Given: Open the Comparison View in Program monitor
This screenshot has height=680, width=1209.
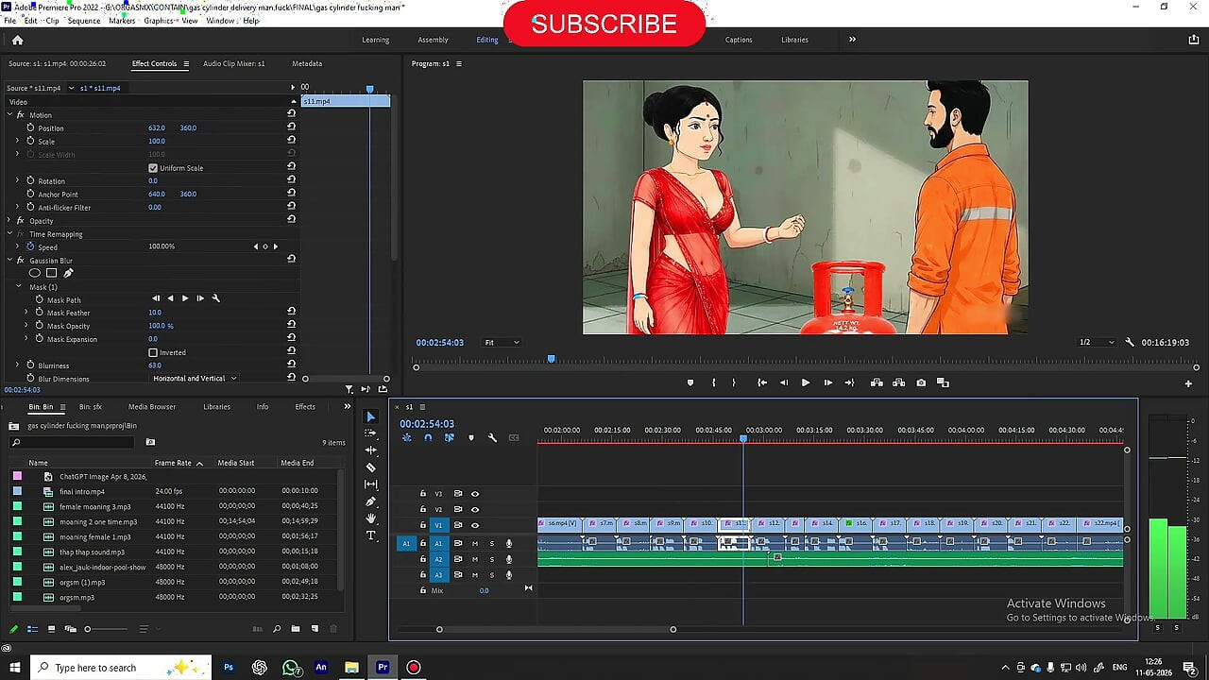Looking at the screenshot, I should [x=943, y=382].
